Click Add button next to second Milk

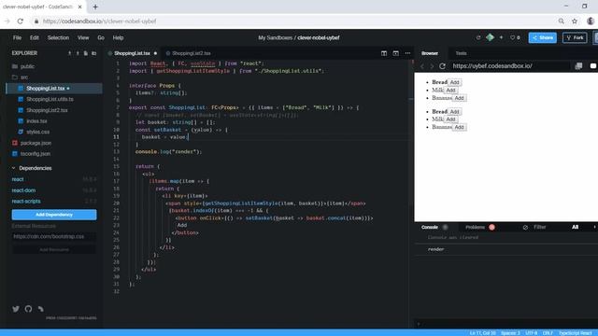click(450, 119)
